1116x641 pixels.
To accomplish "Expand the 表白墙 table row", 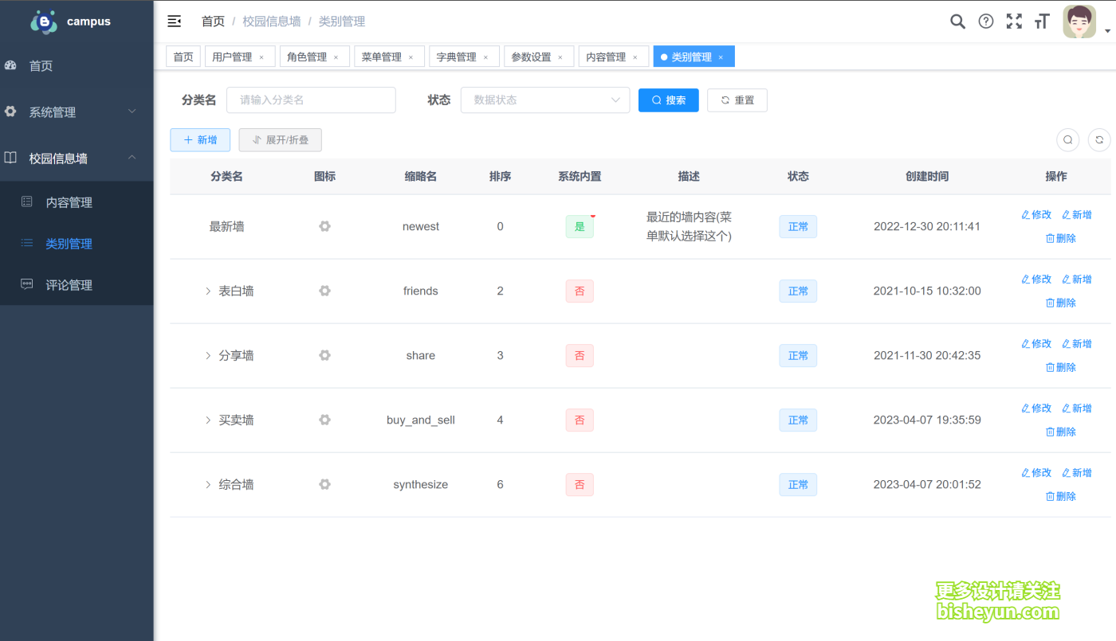I will (207, 291).
